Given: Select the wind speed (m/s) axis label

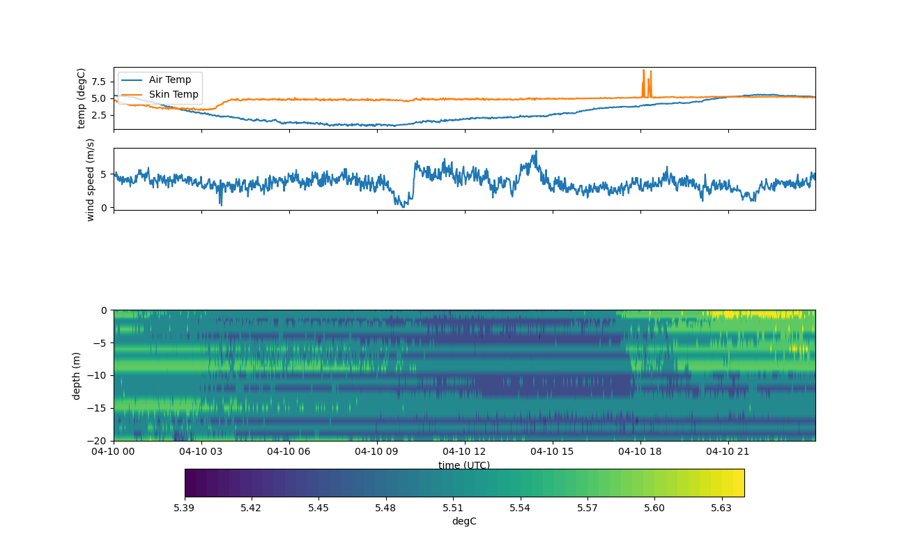Looking at the screenshot, I should click(x=90, y=179).
